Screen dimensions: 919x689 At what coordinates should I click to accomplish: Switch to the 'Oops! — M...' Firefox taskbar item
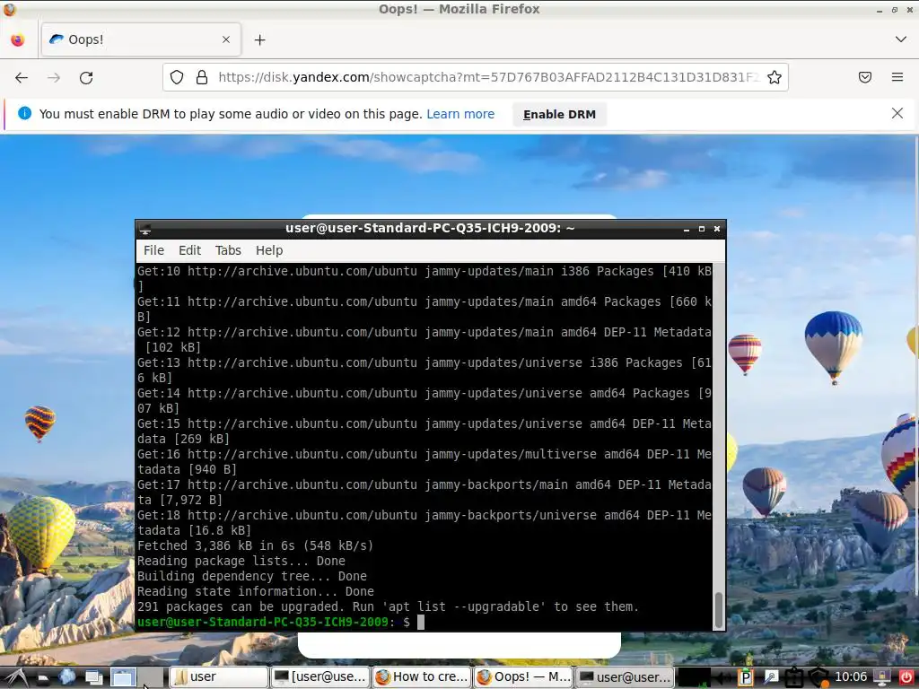click(x=523, y=676)
